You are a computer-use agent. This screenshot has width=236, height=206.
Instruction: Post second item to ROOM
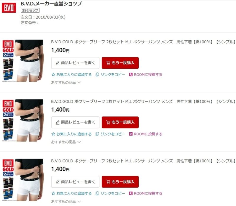click(145, 134)
